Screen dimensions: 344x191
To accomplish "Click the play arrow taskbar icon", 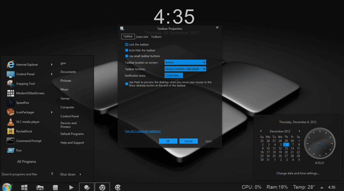I will [x=71, y=188].
